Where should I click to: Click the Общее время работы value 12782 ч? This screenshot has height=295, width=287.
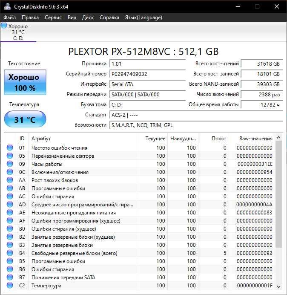click(x=261, y=104)
